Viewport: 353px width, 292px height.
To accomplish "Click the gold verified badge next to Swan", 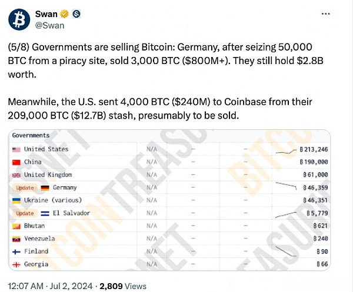I will pyautogui.click(x=64, y=14).
